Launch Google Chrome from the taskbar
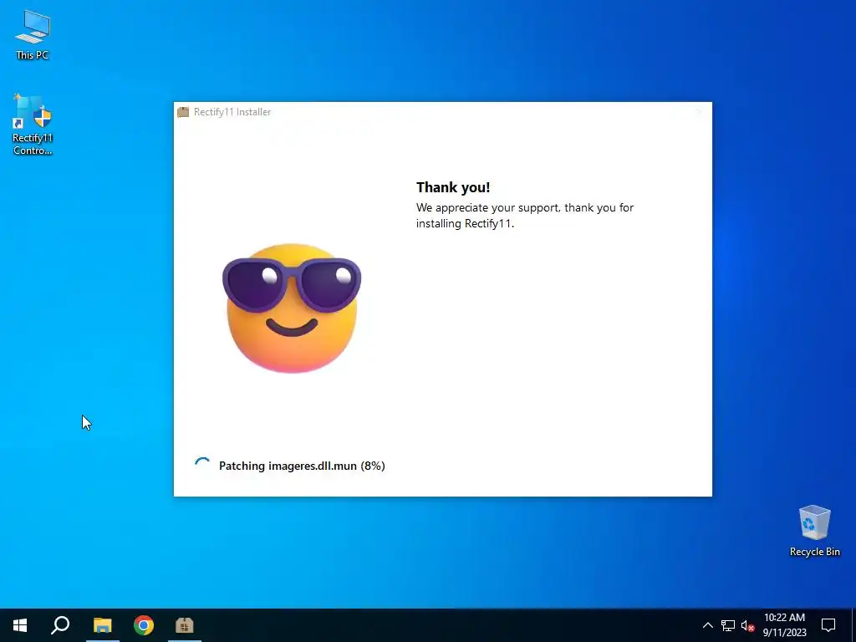 coord(144,625)
